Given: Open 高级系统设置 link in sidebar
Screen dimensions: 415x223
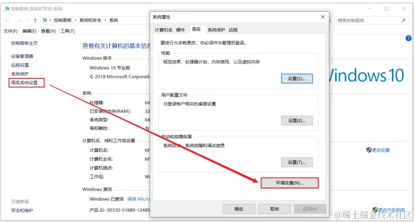Looking at the screenshot, I should pos(25,83).
